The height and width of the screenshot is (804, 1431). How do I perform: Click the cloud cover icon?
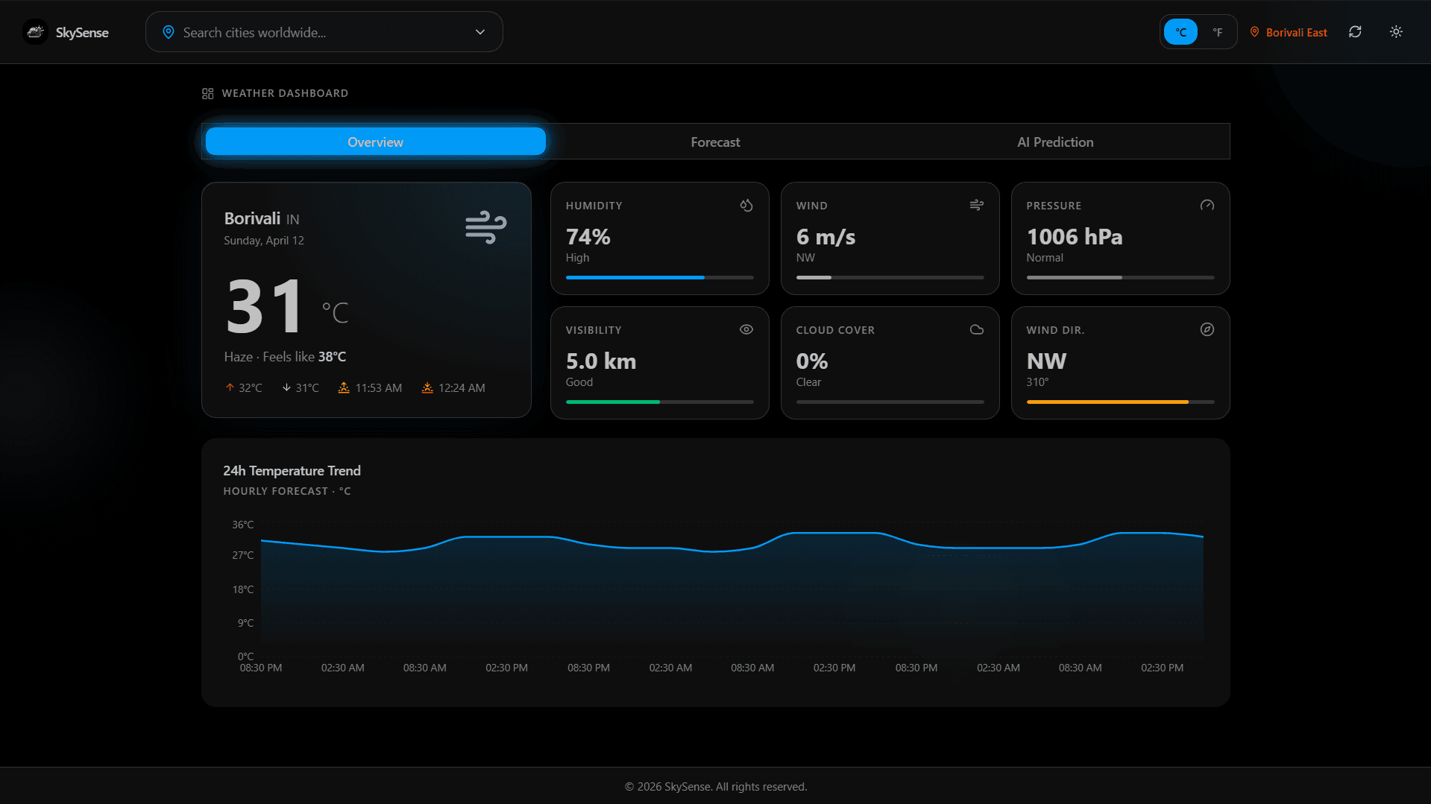coord(976,329)
